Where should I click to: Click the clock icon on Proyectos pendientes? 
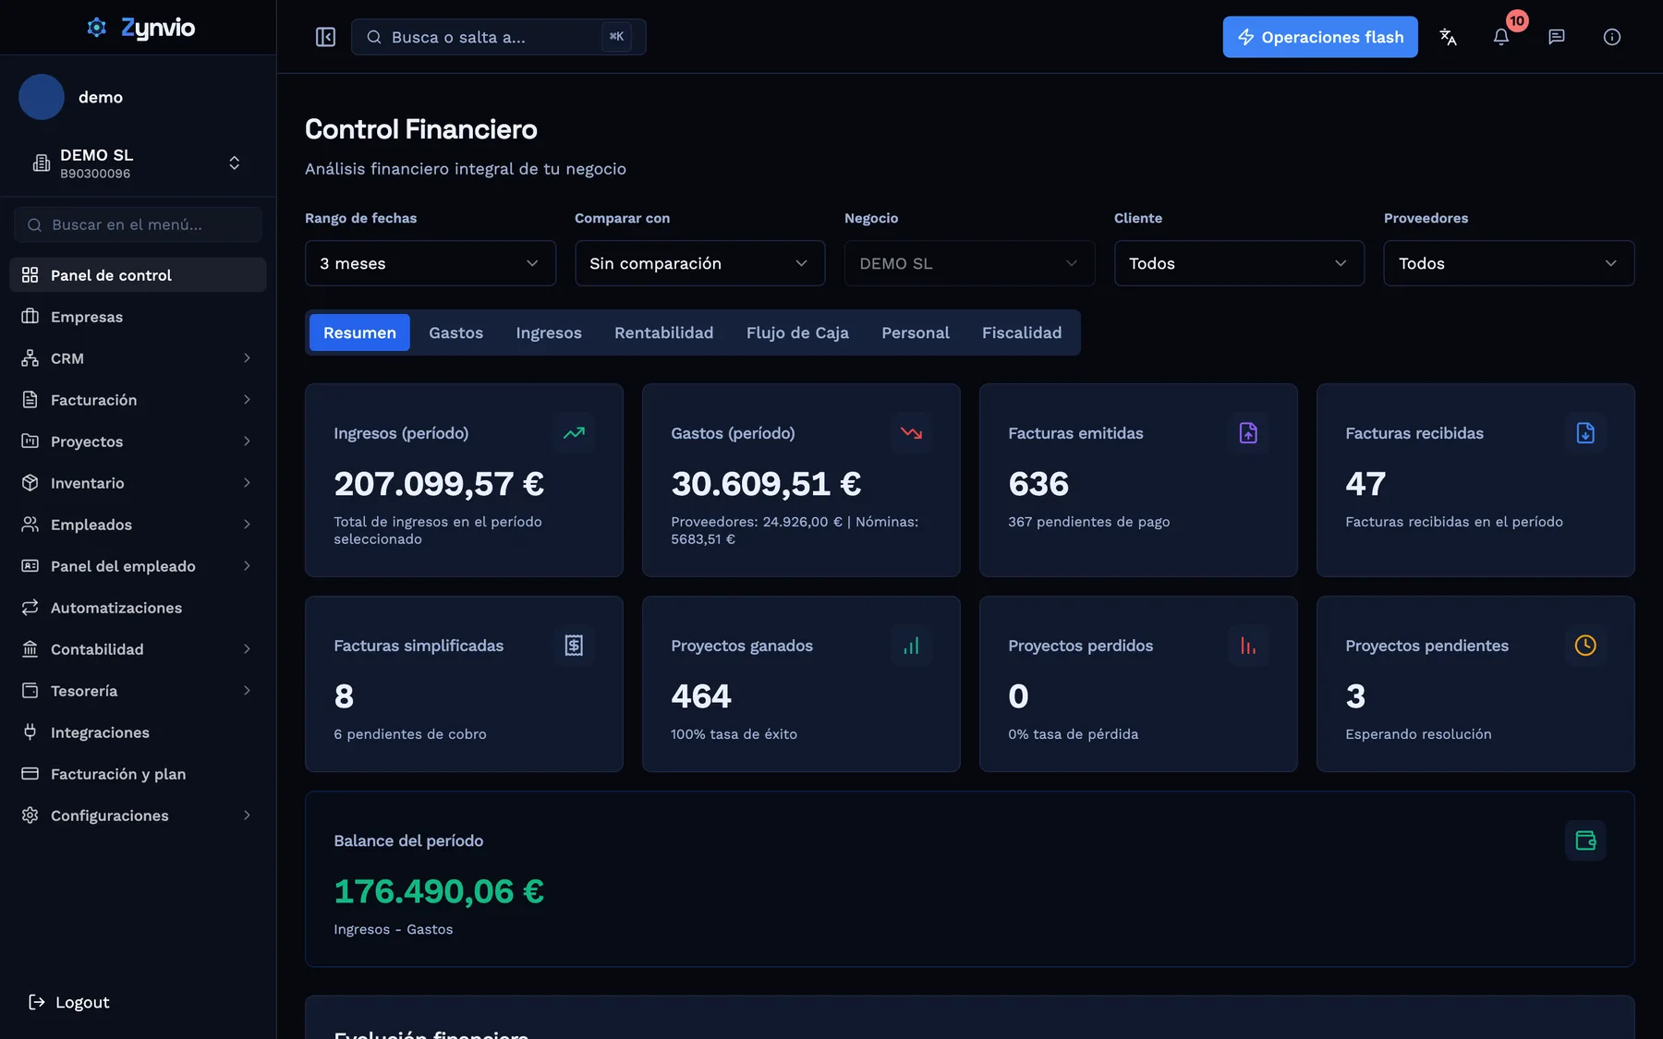point(1585,646)
